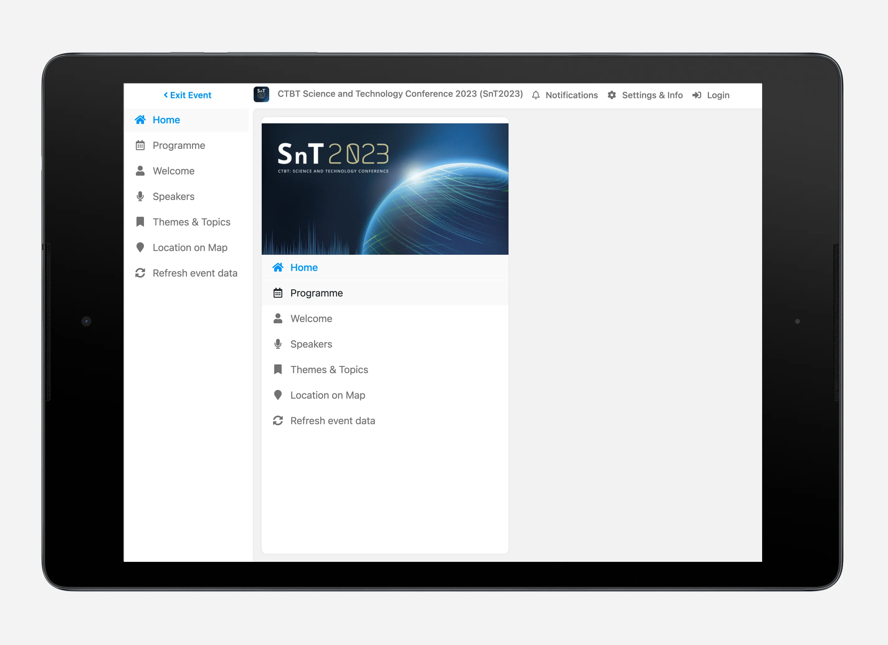
Task: Click the SnT 2023 app logo in header
Action: (261, 94)
